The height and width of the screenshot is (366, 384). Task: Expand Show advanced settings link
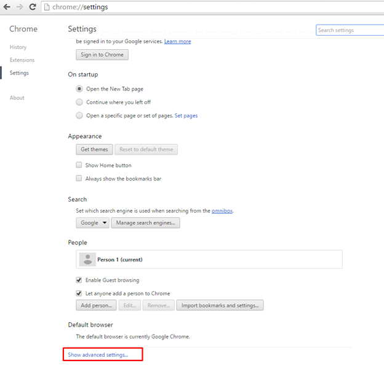98,355
